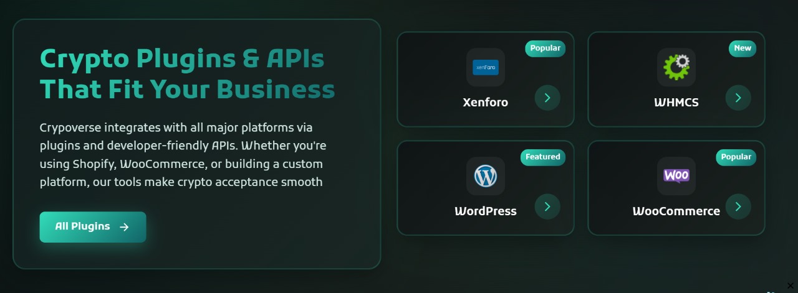
Task: Click the Popular badge on Xenforo card
Action: pos(545,49)
